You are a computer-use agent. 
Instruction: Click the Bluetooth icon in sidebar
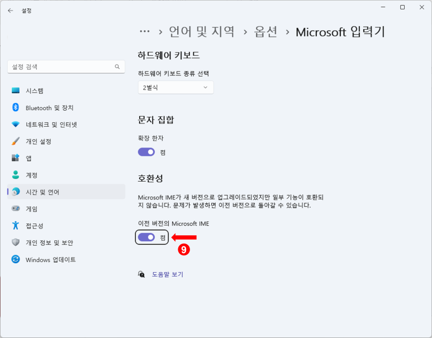[x=16, y=107]
